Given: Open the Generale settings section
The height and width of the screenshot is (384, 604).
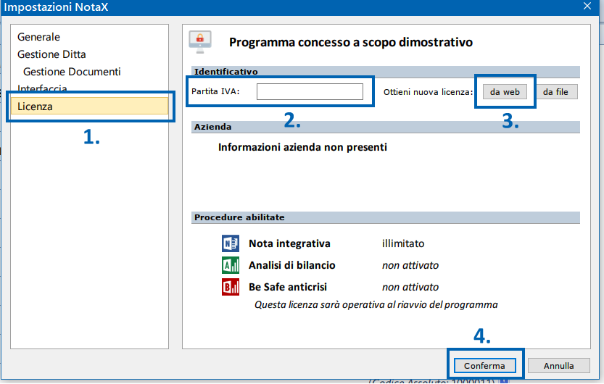Looking at the screenshot, I should point(38,37).
